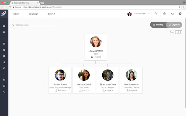Zoom in the org chart with plus

tap(180, 32)
